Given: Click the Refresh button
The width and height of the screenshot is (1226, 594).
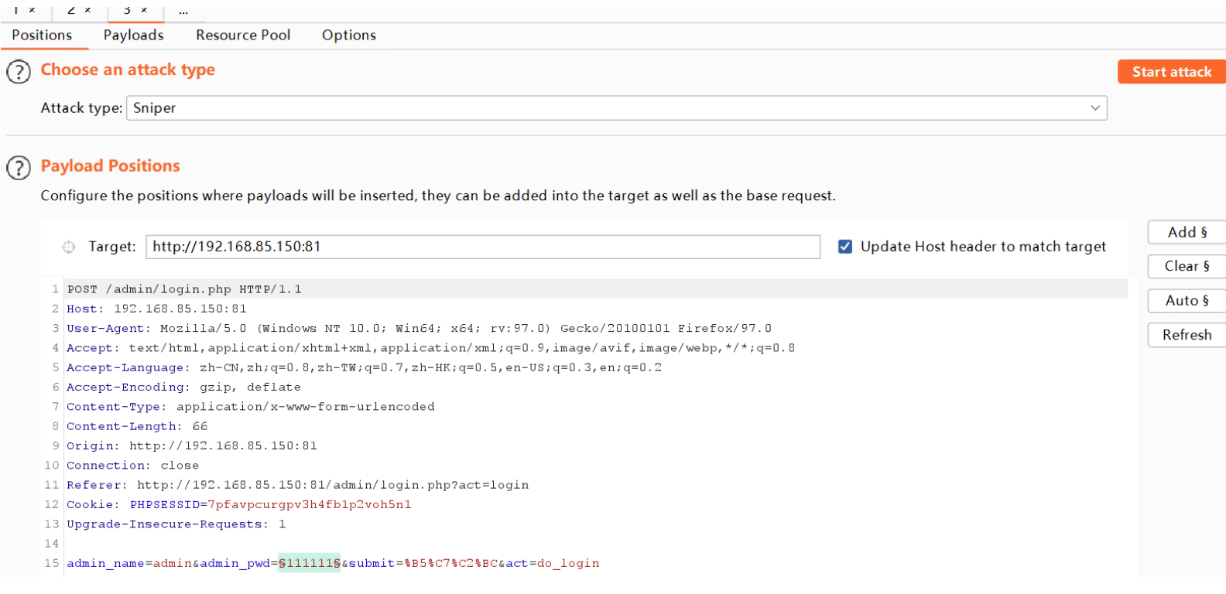Looking at the screenshot, I should coord(1187,335).
